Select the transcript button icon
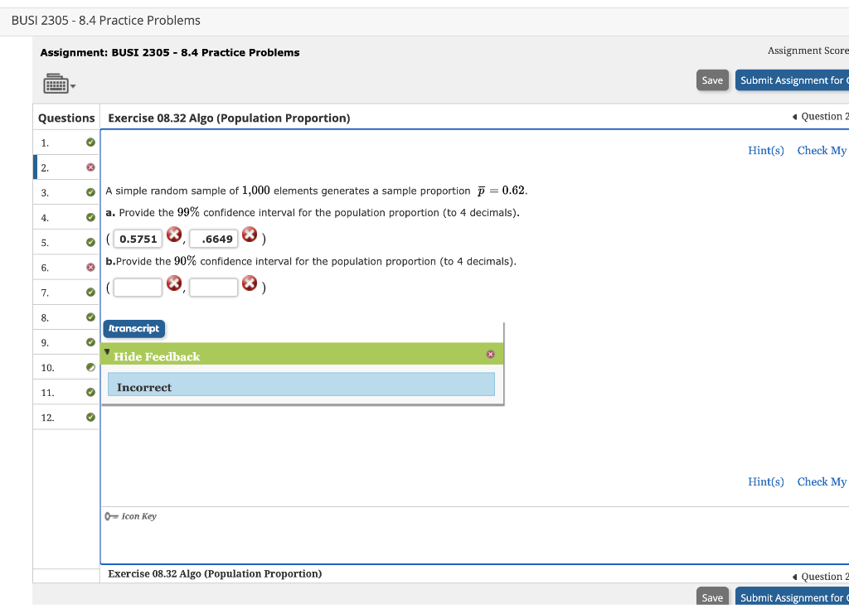 tap(133, 328)
